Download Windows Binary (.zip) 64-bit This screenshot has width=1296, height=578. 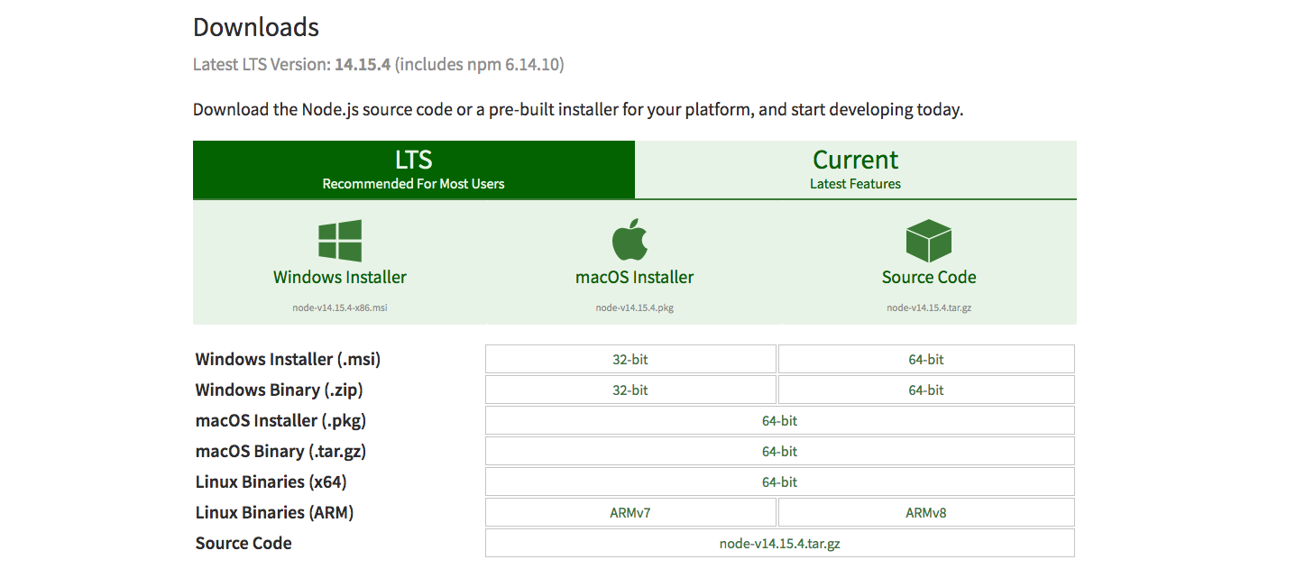tap(926, 390)
